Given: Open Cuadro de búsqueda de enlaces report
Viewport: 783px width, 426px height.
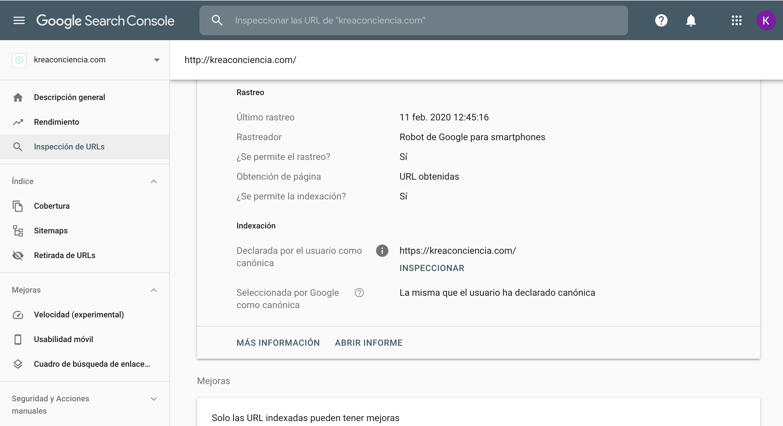Looking at the screenshot, I should (85, 364).
